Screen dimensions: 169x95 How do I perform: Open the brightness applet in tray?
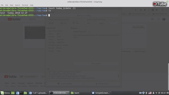[x=159, y=93]
